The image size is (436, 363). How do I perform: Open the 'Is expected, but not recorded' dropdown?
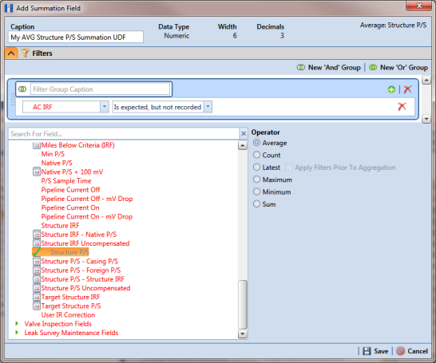coord(208,107)
